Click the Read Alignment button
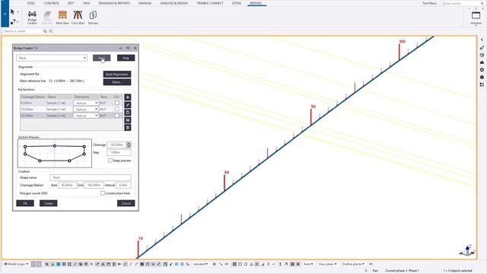This screenshot has height=274, width=487. click(117, 75)
